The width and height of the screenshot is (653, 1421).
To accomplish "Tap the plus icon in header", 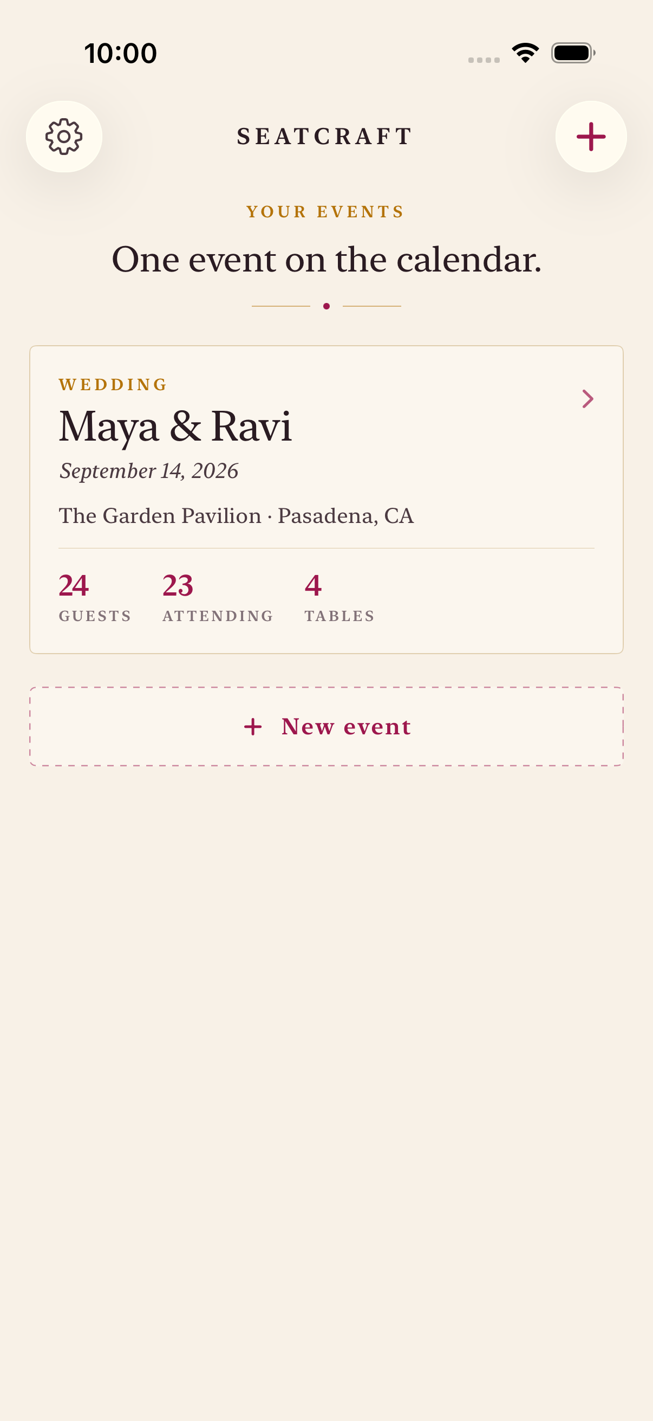I will coord(591,136).
